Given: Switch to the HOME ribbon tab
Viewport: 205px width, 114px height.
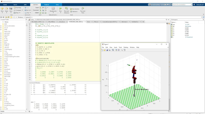Looking at the screenshot, I should 5,5.
